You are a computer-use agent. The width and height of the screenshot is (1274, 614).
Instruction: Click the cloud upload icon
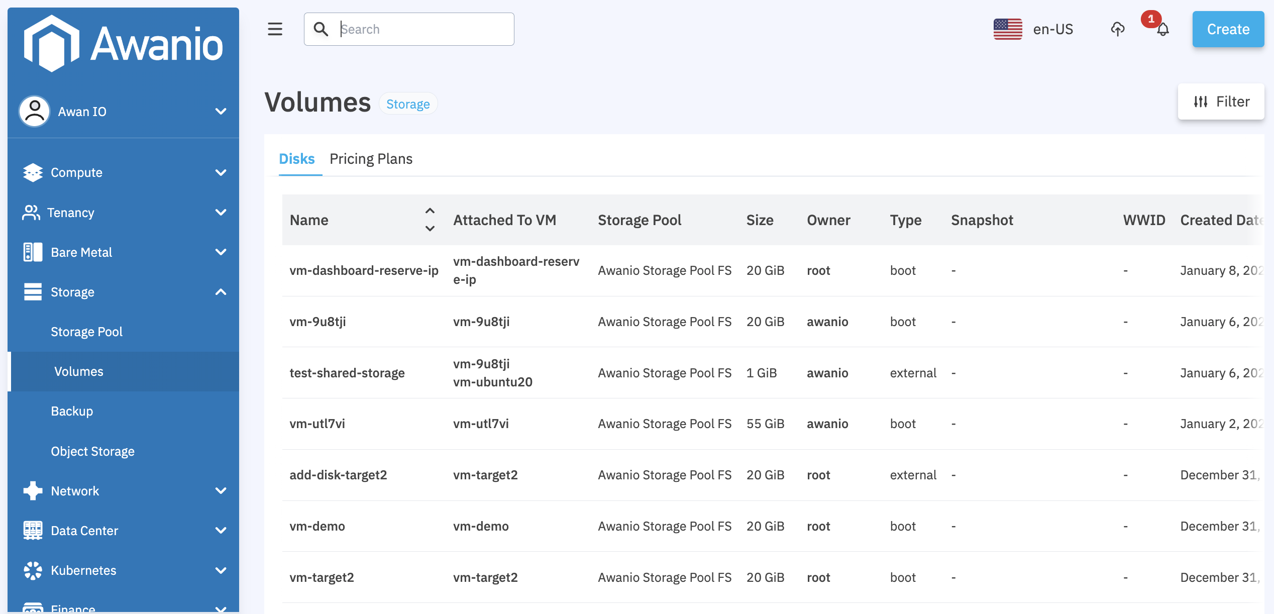(1117, 29)
